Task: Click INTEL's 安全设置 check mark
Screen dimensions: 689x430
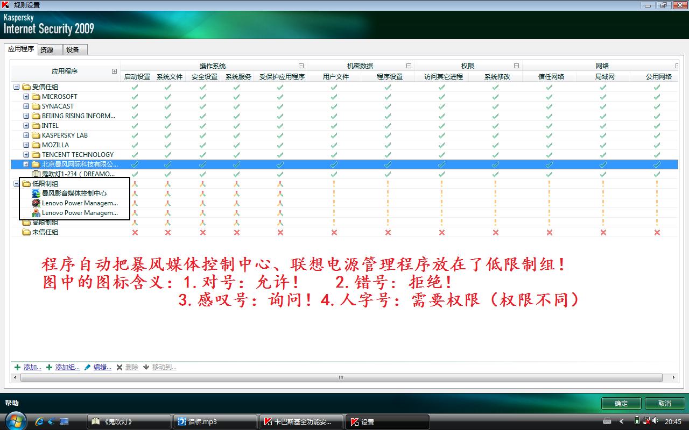Action: point(202,126)
